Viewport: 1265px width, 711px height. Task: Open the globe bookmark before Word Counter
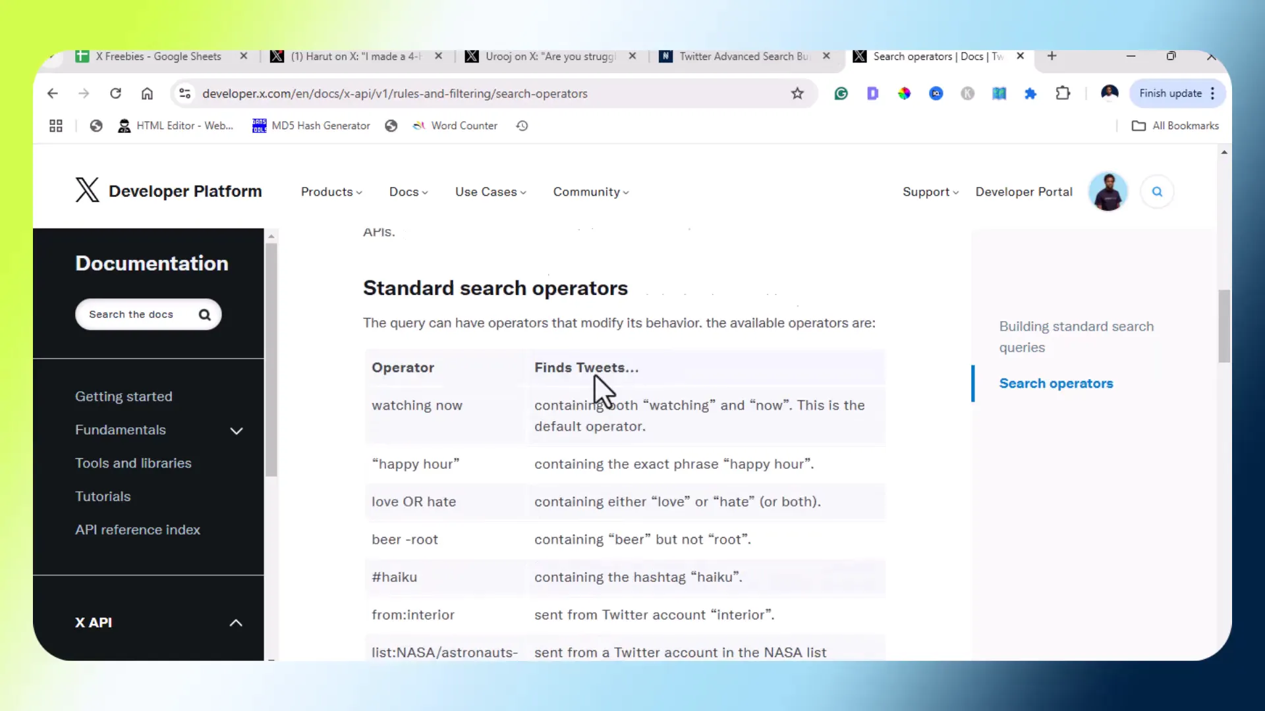391,126
